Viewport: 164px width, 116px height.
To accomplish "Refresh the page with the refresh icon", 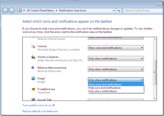I will point(119,11).
